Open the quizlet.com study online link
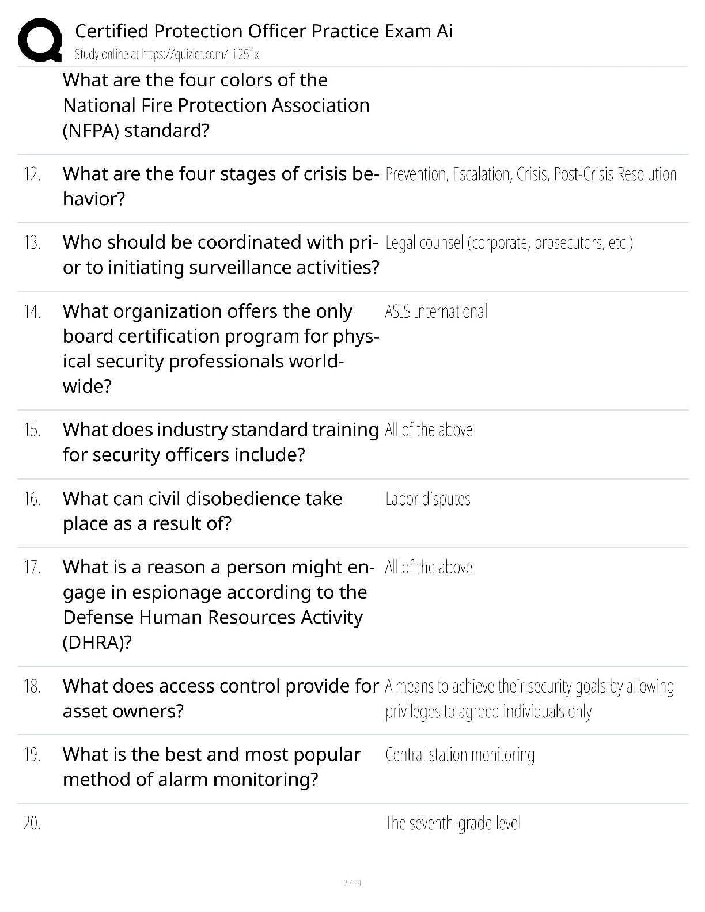 click(167, 55)
